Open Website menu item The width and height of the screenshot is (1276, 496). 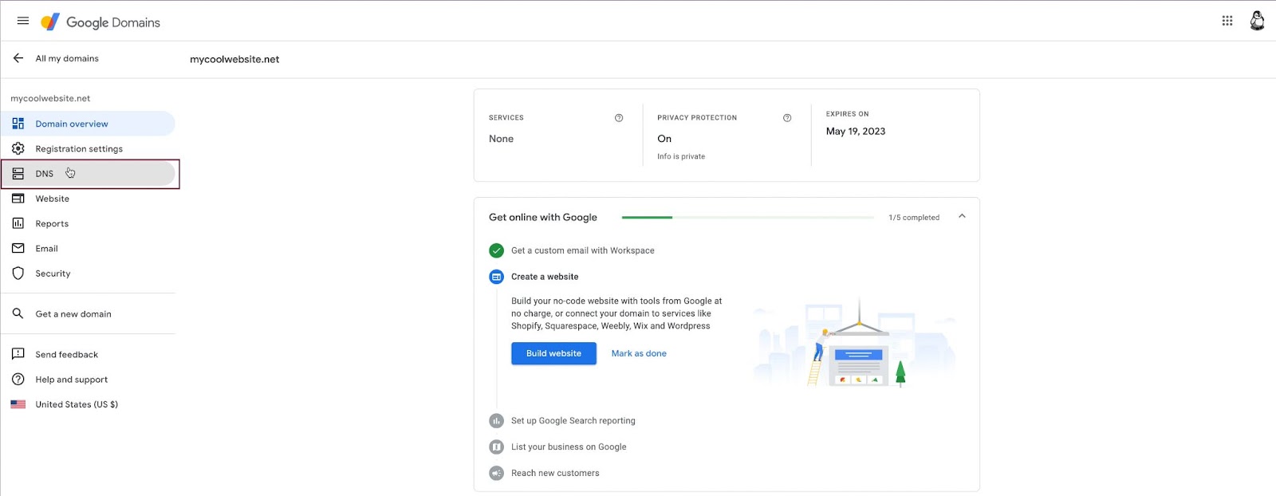(x=89, y=199)
